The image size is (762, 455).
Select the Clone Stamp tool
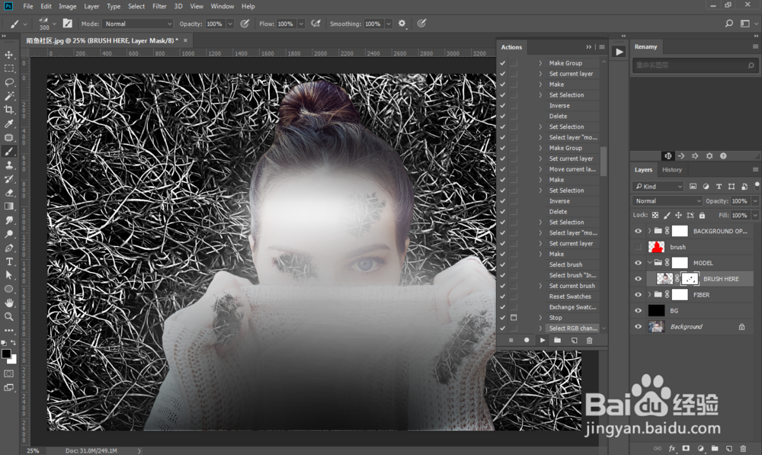click(x=8, y=165)
